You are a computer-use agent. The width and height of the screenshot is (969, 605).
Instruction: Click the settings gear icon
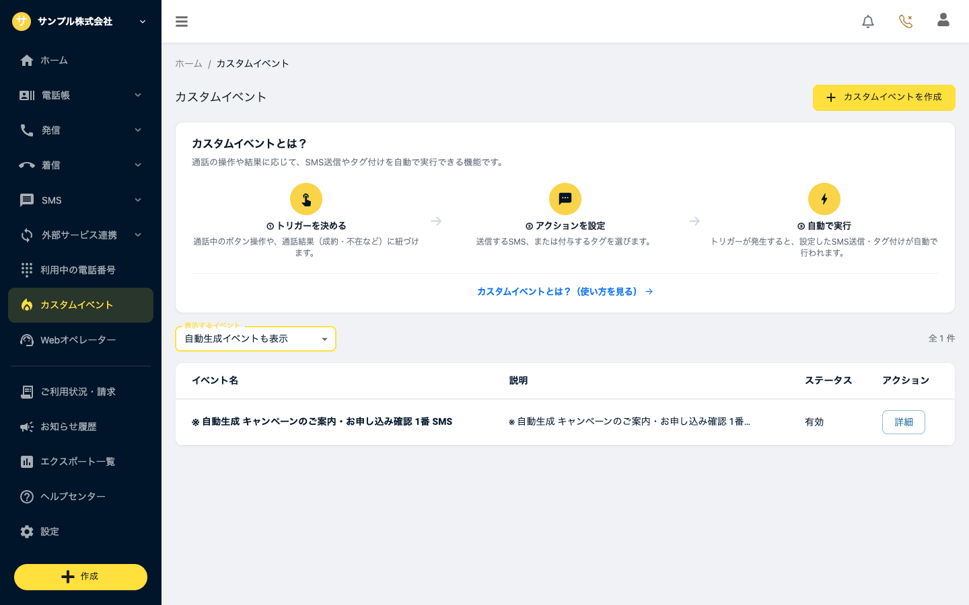pyautogui.click(x=27, y=532)
